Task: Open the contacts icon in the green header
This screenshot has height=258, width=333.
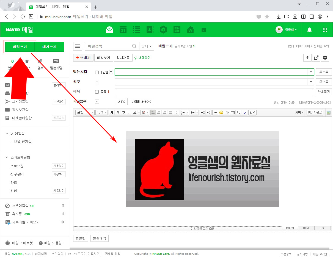Action: [150, 29]
